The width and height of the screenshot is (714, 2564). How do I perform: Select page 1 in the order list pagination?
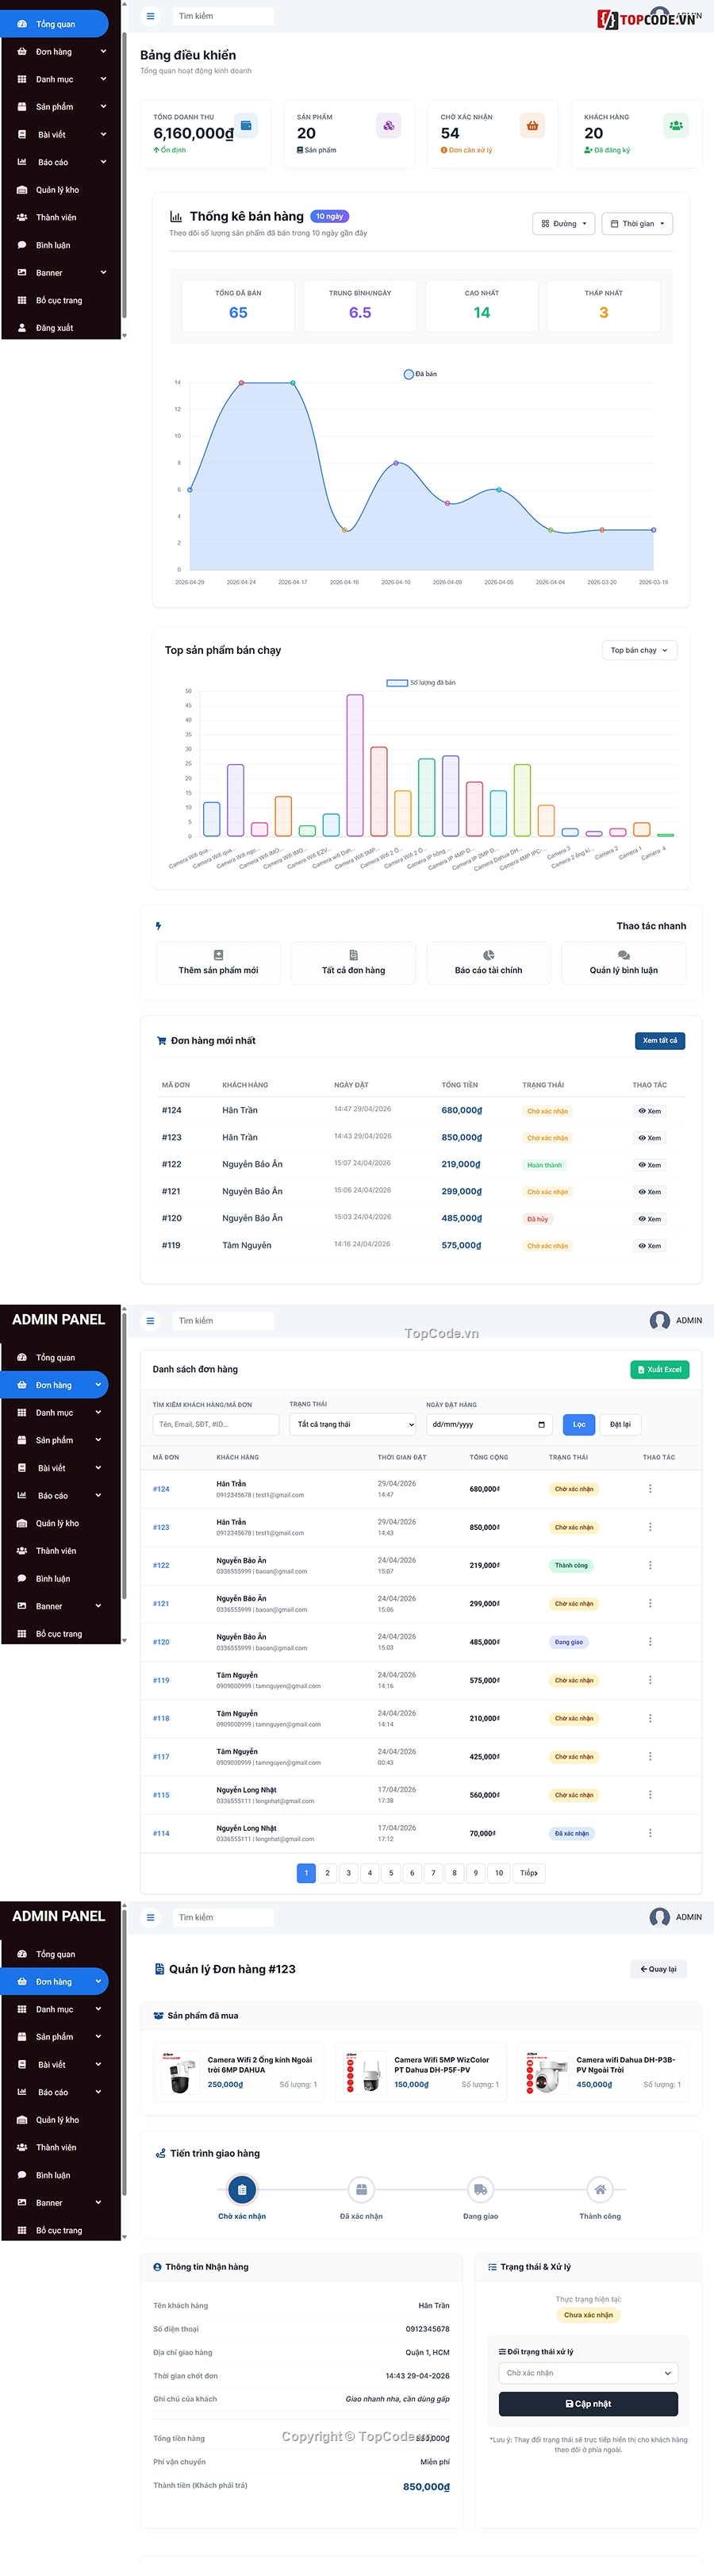(x=306, y=1872)
